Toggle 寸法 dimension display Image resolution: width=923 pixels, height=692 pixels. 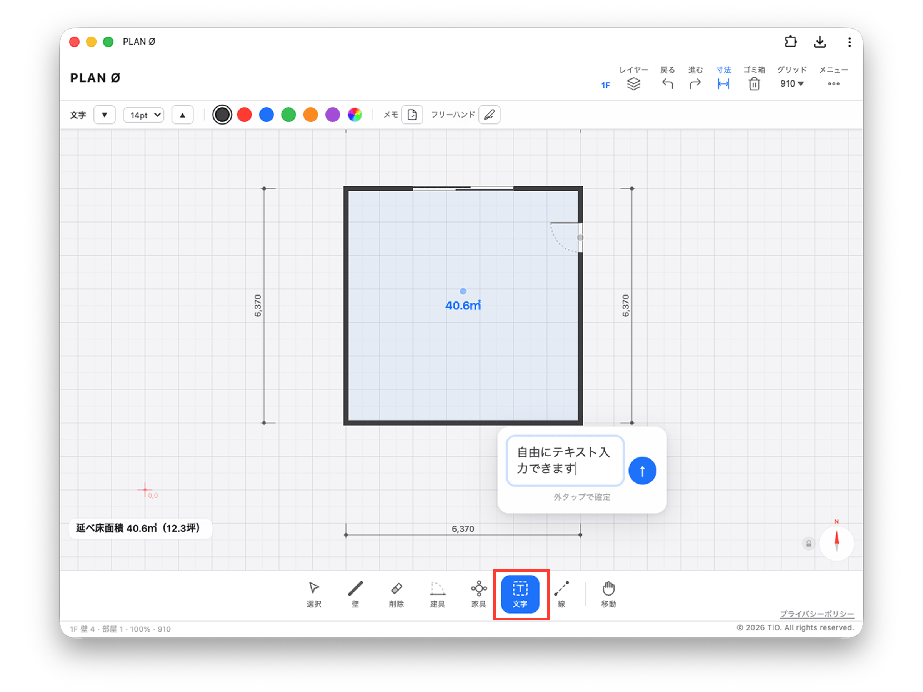click(723, 78)
